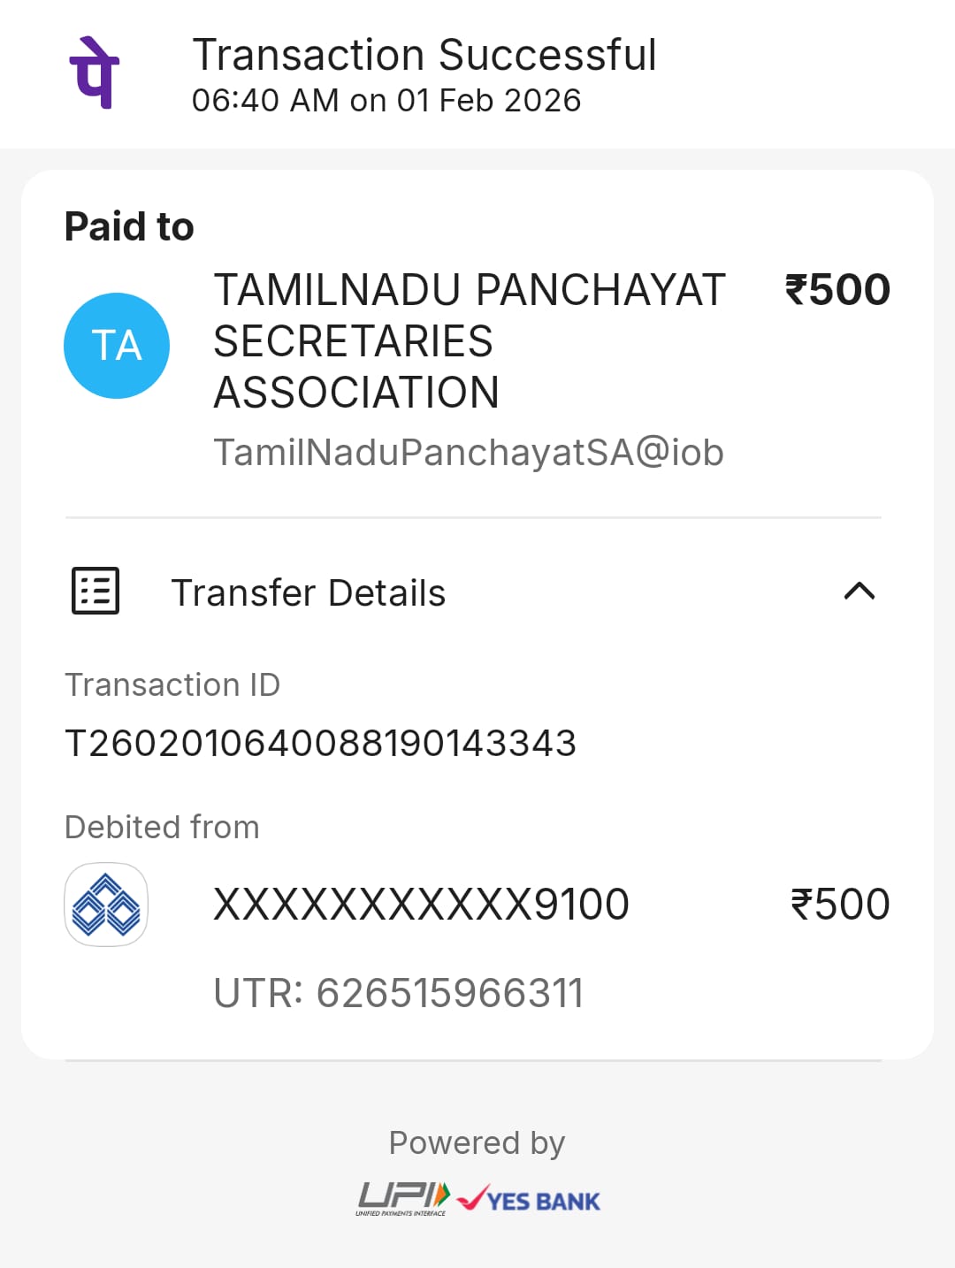The width and height of the screenshot is (955, 1268).
Task: Tap the Paid to heading
Action: click(129, 226)
